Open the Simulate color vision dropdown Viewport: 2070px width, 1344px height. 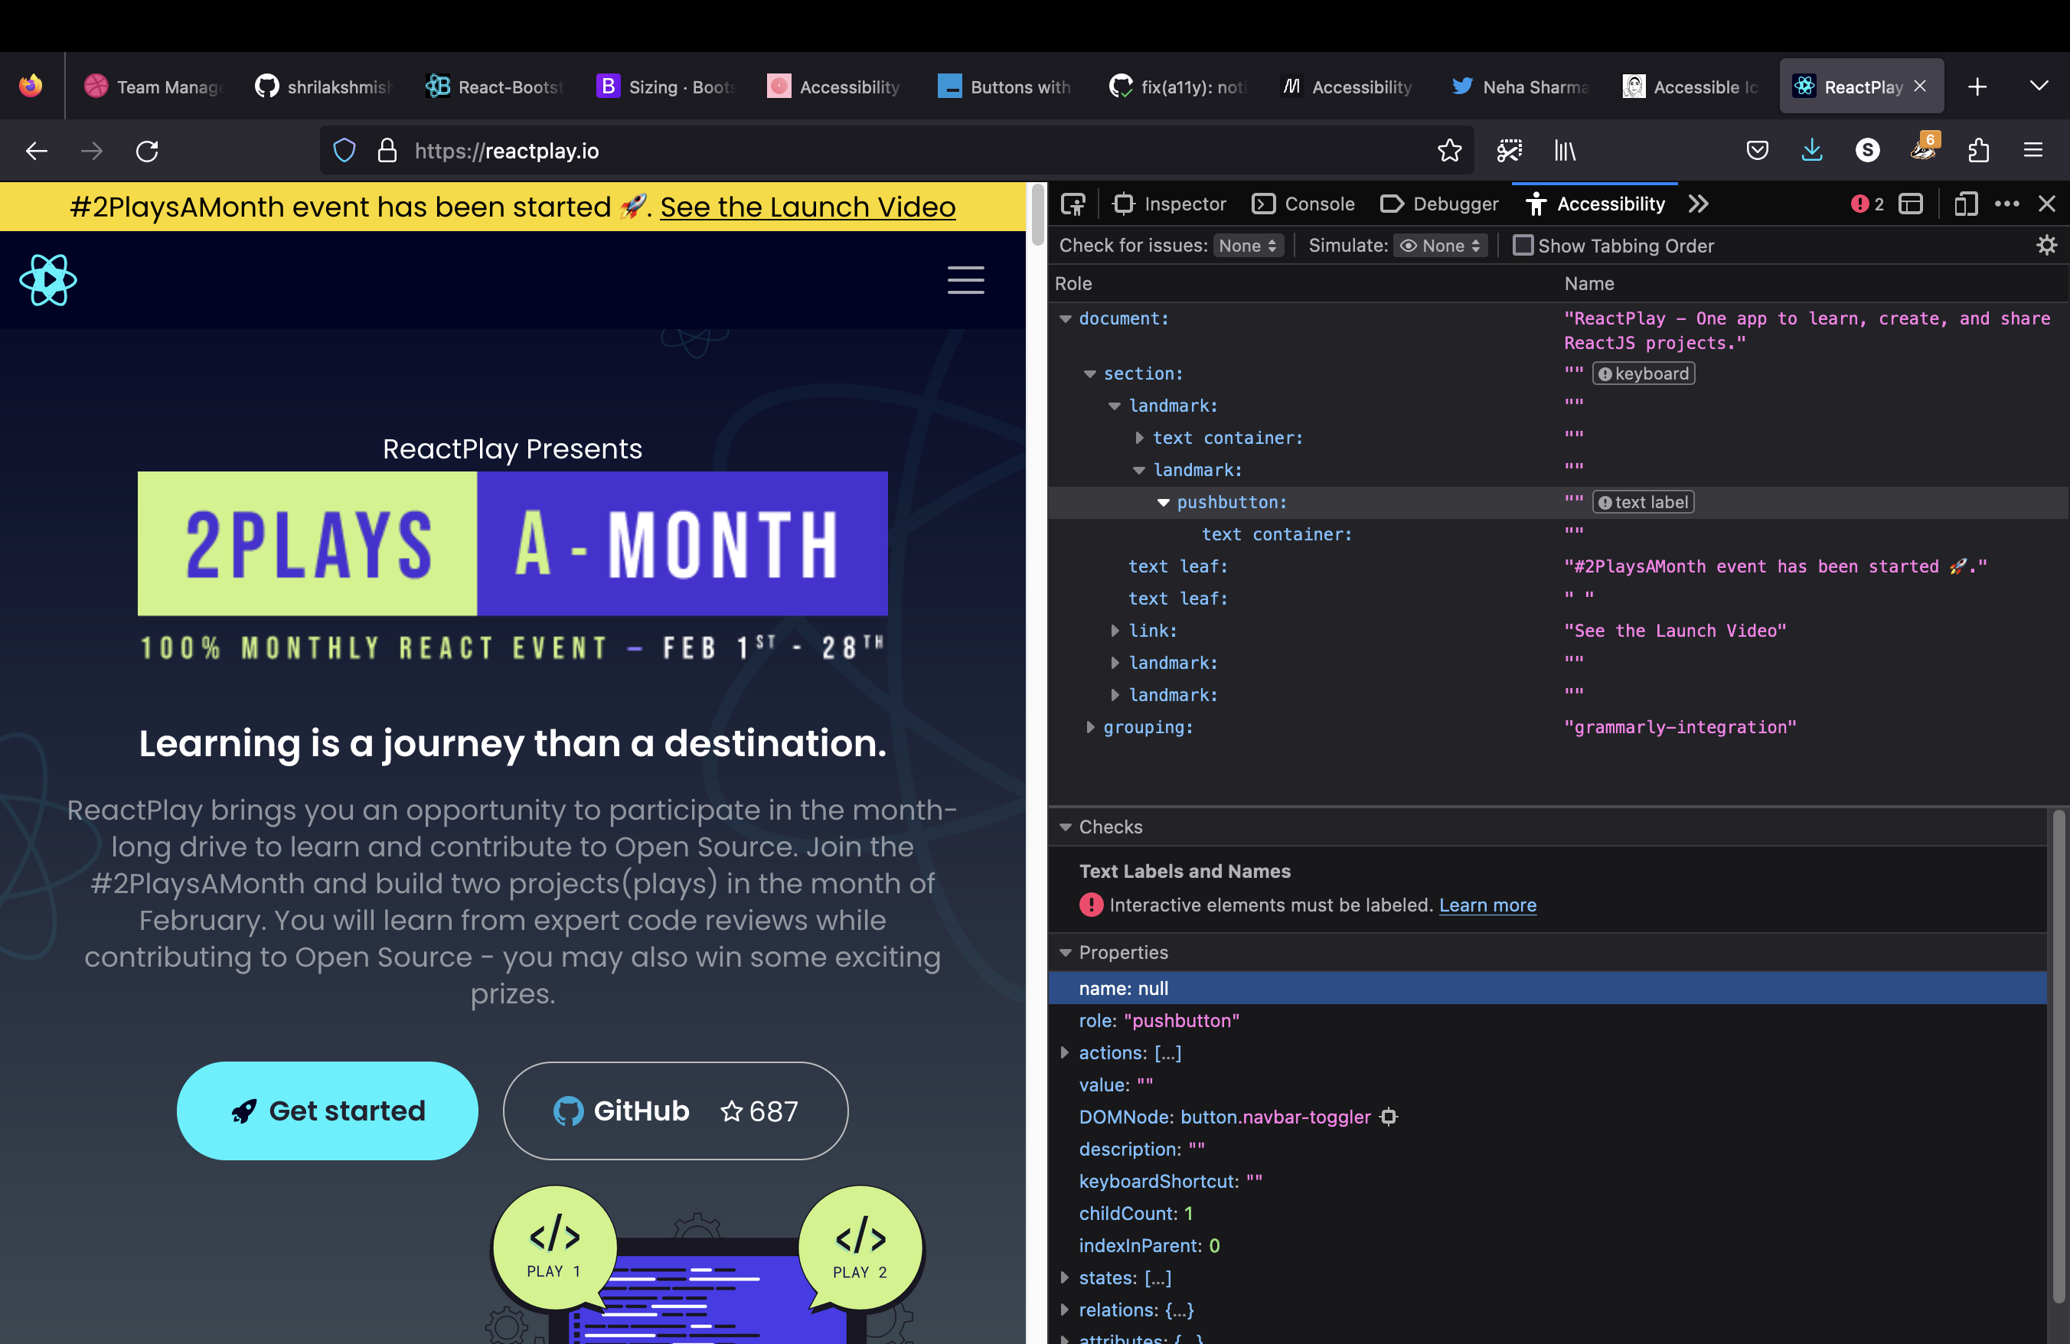pos(1439,245)
